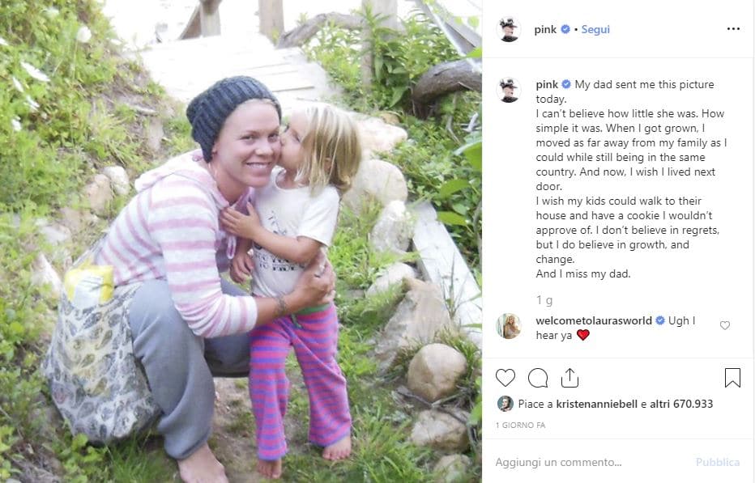This screenshot has width=755, height=483.
Task: Open the welcometolaurasworld commenter avatar
Action: click(x=508, y=326)
